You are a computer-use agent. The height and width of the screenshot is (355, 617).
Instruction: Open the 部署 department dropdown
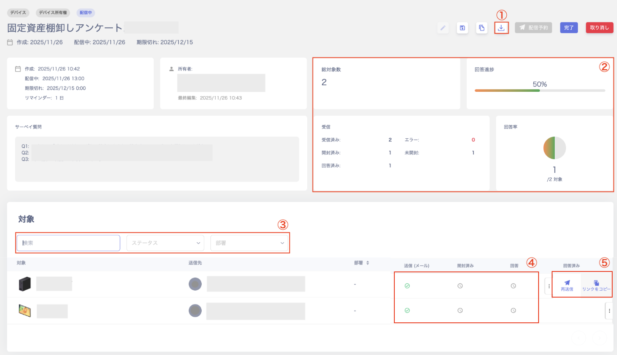pyautogui.click(x=249, y=243)
